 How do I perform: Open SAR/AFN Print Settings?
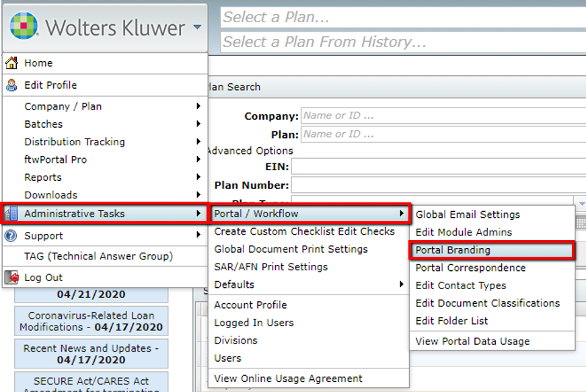click(309, 267)
